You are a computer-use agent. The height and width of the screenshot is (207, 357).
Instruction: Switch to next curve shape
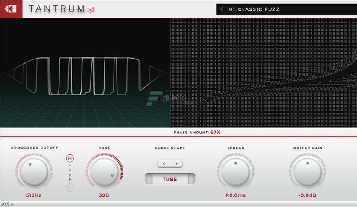coord(176,163)
